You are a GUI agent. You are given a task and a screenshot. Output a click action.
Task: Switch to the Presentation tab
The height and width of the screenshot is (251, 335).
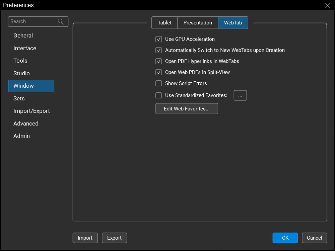[x=198, y=23]
